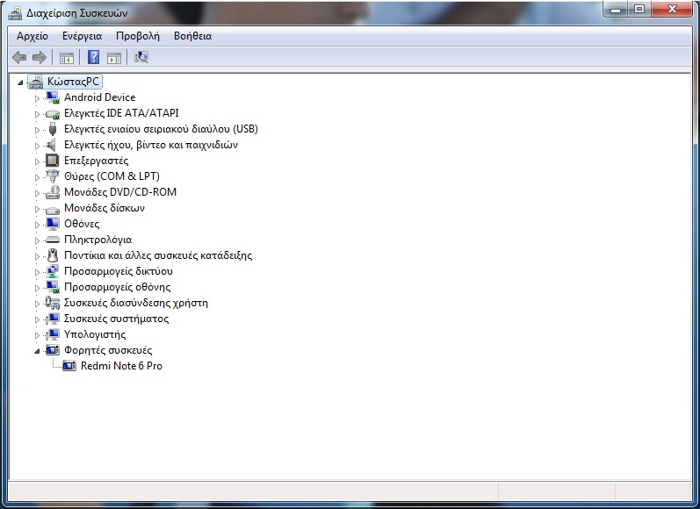Screen dimensions: 700x509
Task: Click the ΚώσταςPC computer icon
Action: (x=35, y=82)
